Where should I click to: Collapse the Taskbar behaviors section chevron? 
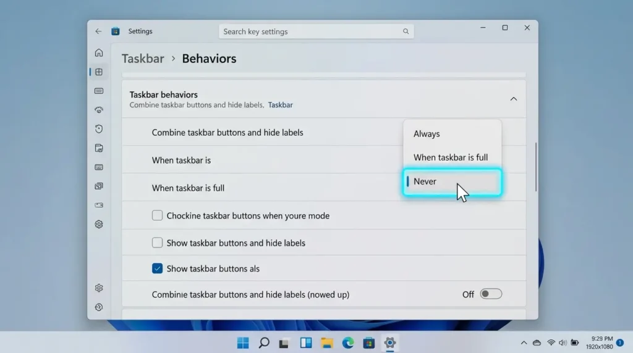tap(514, 99)
